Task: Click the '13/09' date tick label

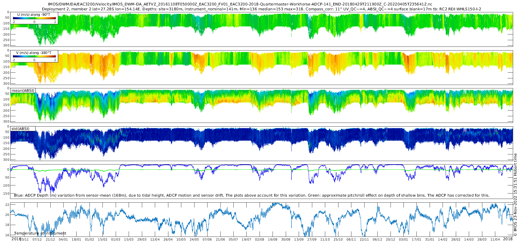Action: (x=299, y=239)
